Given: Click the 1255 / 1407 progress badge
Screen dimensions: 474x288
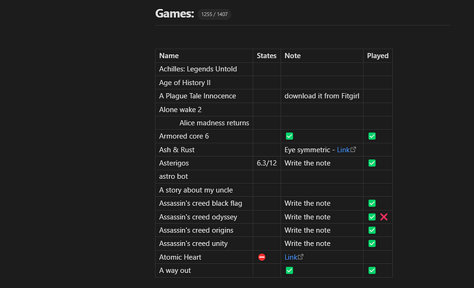Looking at the screenshot, I should click(214, 14).
